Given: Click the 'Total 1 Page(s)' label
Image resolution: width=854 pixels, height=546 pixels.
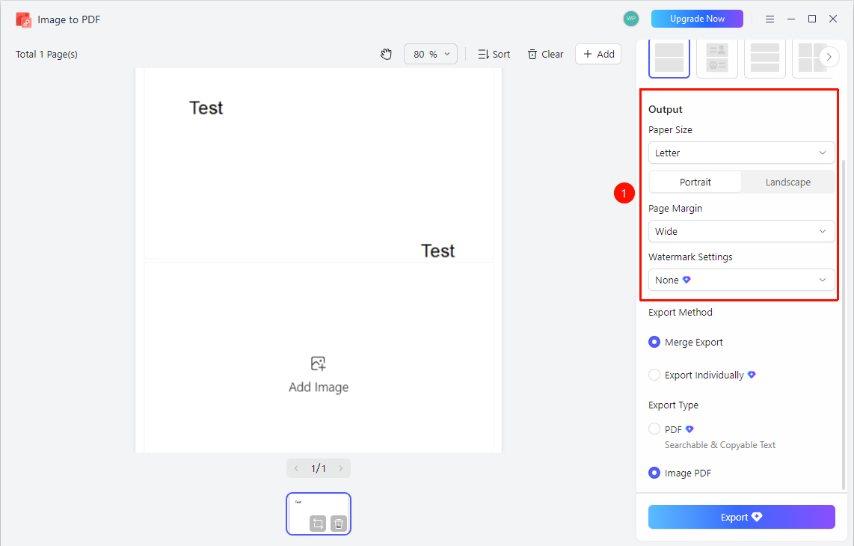Looking at the screenshot, I should 47,54.
